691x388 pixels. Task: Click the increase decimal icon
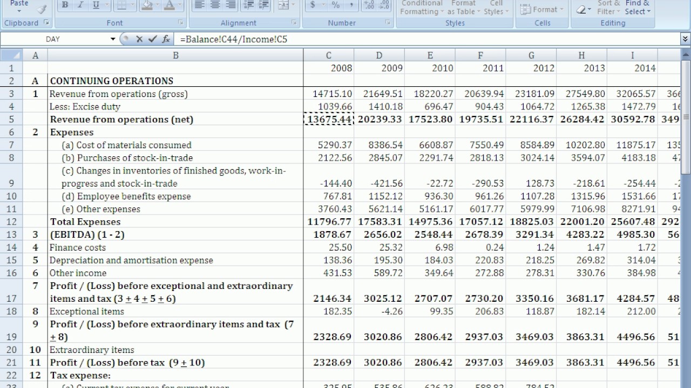369,5
